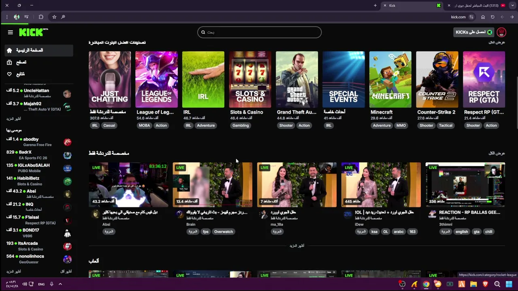Image resolution: width=518 pixels, height=291 pixels.
Task: Click ItsArcada channel avatar
Action: [x=68, y=246]
